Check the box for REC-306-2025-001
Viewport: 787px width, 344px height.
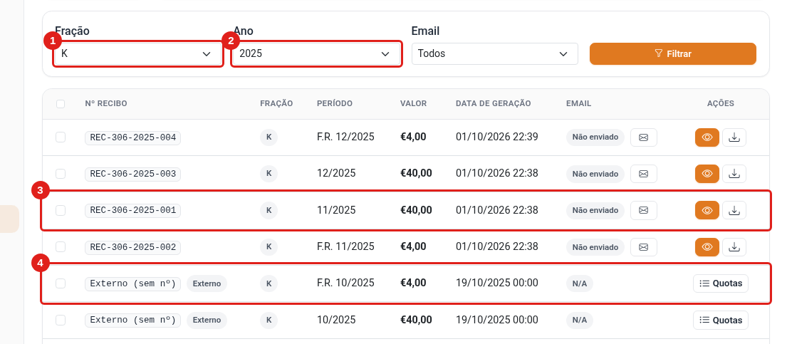tap(61, 210)
